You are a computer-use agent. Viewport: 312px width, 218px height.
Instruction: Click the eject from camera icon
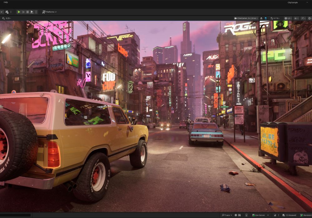[261, 18]
